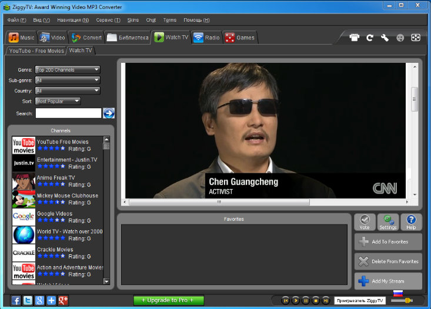Expand the Genre dropdown
This screenshot has width=431, height=309.
pos(68,70)
